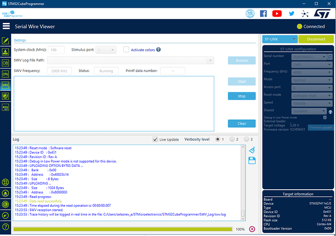Screen dimensions: 336x236
Task: Save the log using floppy disk icon
Action: [252, 161]
